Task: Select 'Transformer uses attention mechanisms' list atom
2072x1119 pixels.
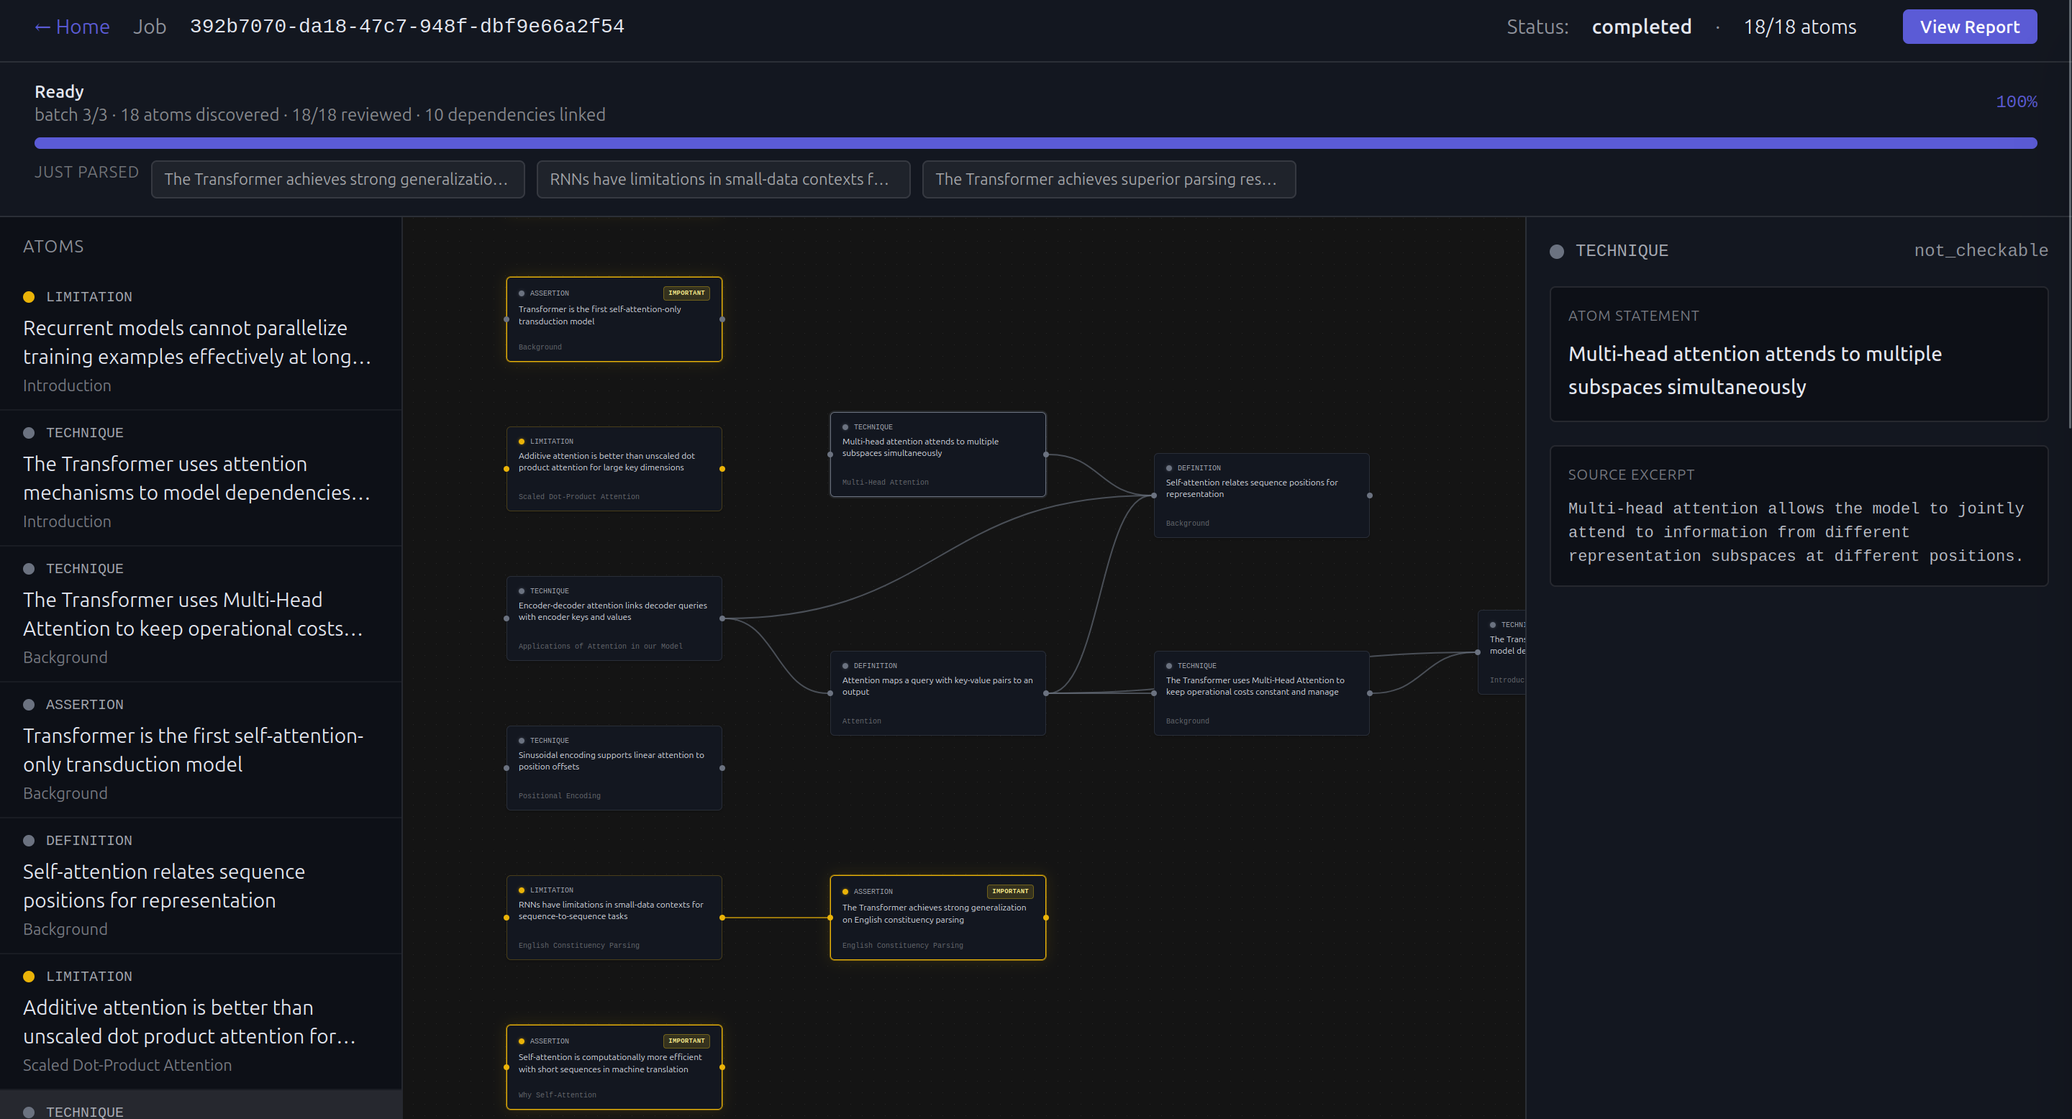Action: click(x=197, y=478)
